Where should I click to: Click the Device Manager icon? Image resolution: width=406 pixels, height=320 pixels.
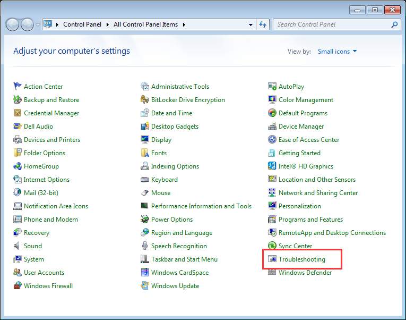tap(272, 127)
